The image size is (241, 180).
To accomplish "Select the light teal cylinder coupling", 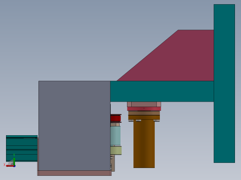I will [x=115, y=136].
